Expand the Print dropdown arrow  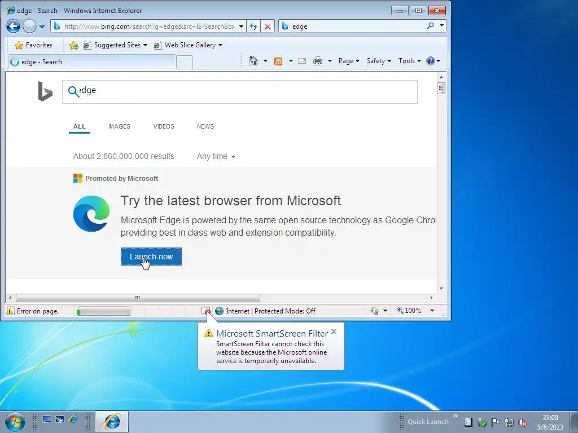[330, 61]
